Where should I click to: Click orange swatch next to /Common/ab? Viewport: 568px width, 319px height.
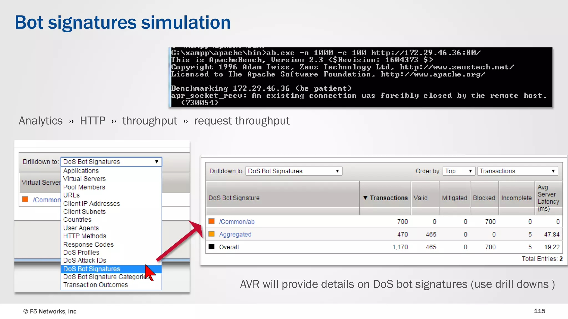point(212,221)
